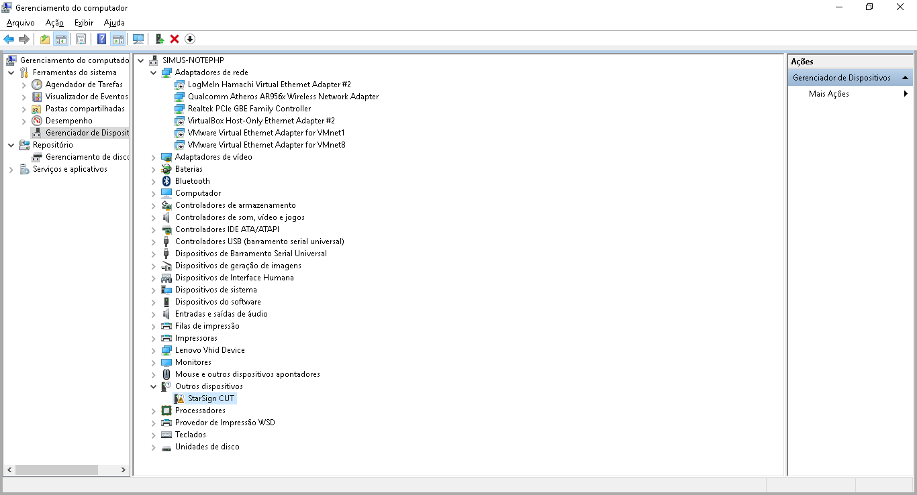The image size is (917, 495).
Task: Select Lenovo Vhid Device category
Action: [209, 350]
